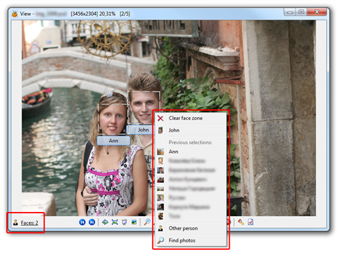
Task: Close the View window
Action: pyautogui.click(x=317, y=12)
